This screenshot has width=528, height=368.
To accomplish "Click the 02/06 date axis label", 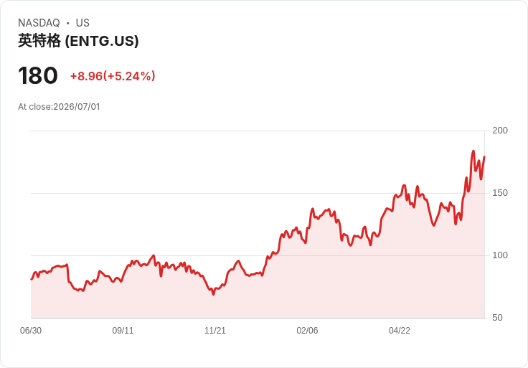I will click(307, 330).
